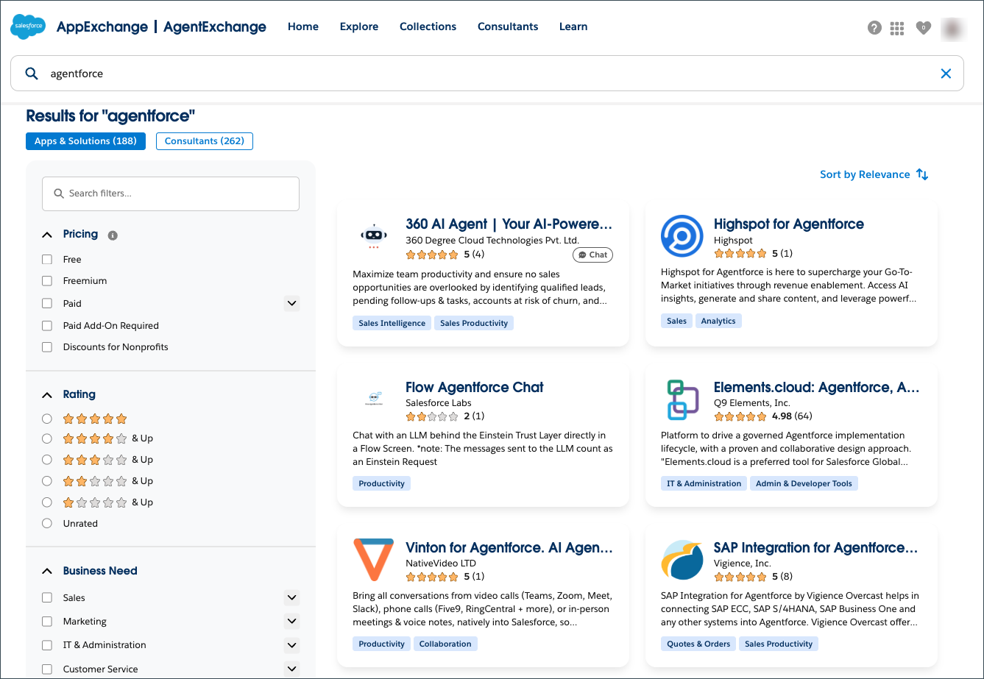Check Discounts for Nonprofits checkbox
Viewport: 984px width, 679px height.
[47, 347]
